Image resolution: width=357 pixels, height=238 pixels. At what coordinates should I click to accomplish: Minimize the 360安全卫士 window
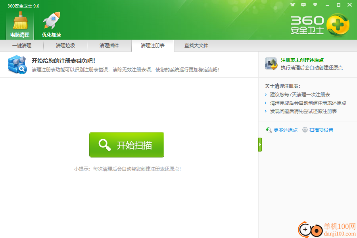[x=327, y=5]
